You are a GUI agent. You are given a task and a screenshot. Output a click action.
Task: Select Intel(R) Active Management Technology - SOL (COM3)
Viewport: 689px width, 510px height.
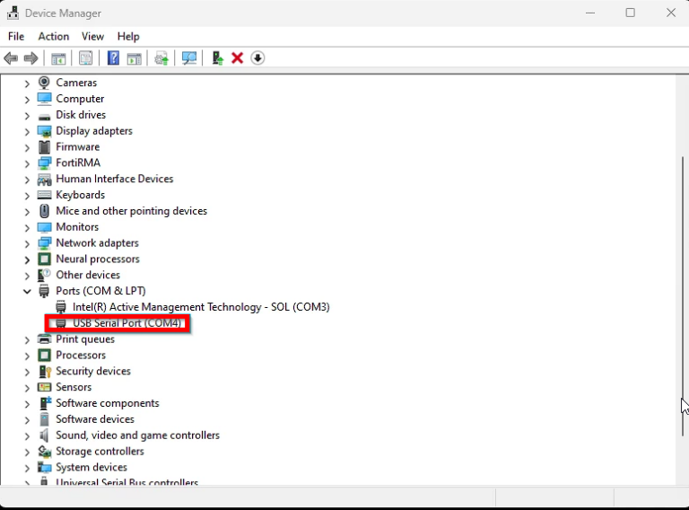pyautogui.click(x=201, y=307)
